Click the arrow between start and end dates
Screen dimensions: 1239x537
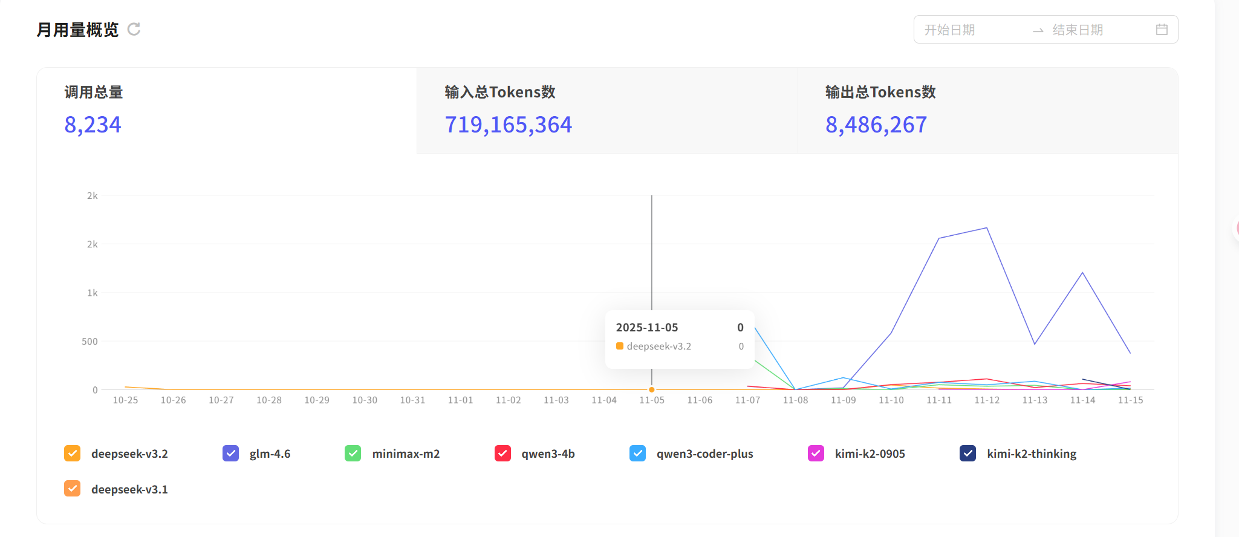[1038, 30]
